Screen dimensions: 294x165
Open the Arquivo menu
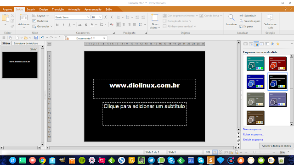pos(7,9)
